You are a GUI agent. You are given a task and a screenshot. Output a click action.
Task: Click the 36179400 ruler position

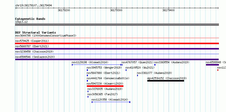pos(168,10)
